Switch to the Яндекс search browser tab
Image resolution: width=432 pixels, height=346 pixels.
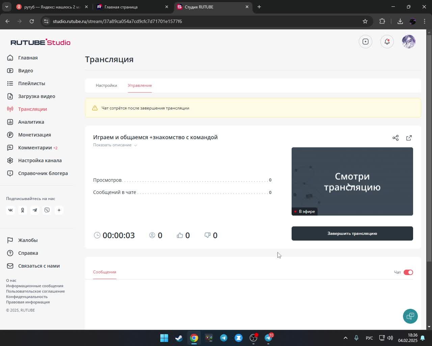[x=52, y=7]
